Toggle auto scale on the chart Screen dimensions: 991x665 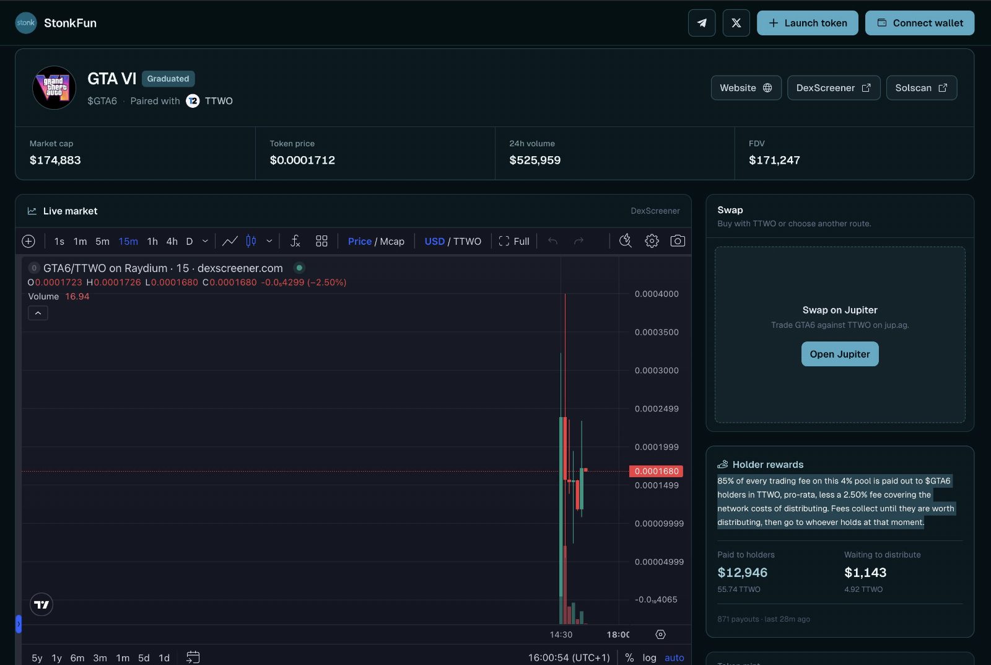[674, 658]
